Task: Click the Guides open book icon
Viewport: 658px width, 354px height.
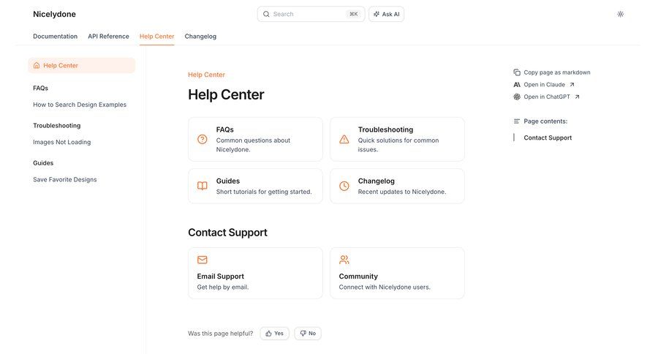Action: [203, 186]
